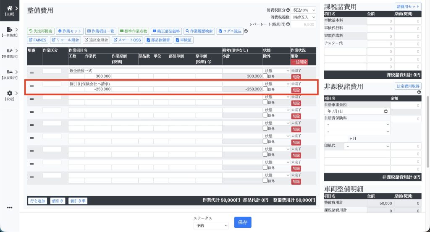The image size is (430, 232).
Task: Open the ステータス 予約 dropdown
Action: pyautogui.click(x=211, y=225)
